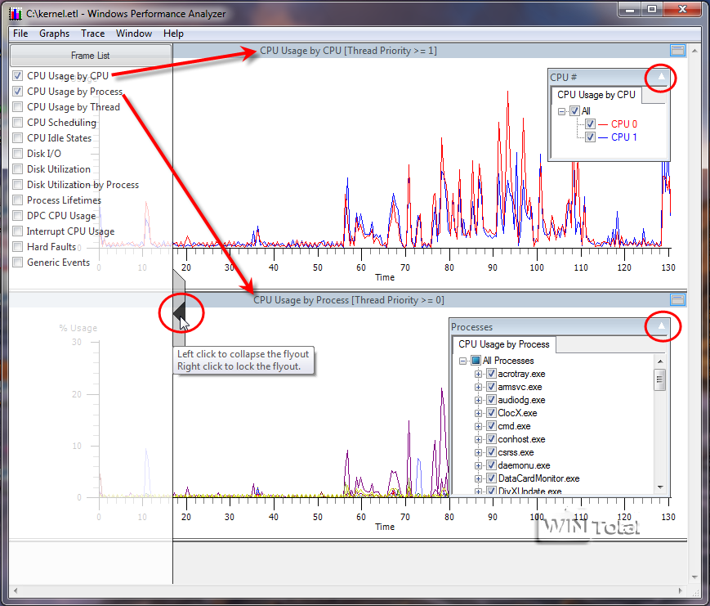Enable Process Lifetimes graph
Viewport: 710px width, 606px height.
18,200
